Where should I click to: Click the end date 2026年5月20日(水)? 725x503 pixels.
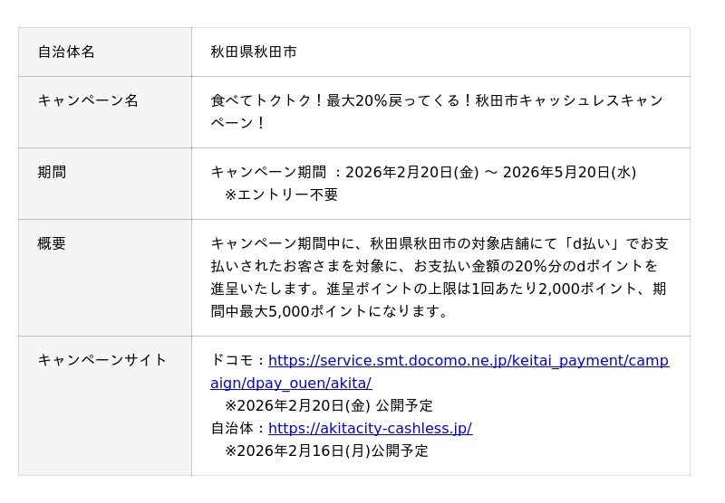(569, 173)
